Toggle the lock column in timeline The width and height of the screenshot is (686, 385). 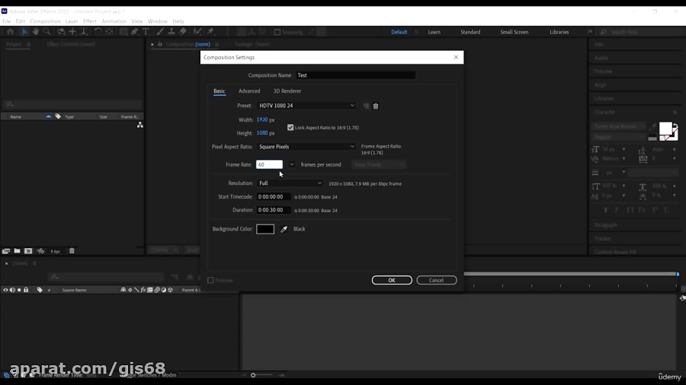26,290
